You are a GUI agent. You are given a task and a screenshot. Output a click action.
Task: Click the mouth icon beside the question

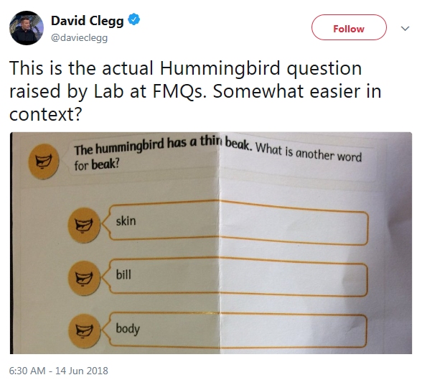[x=44, y=162]
